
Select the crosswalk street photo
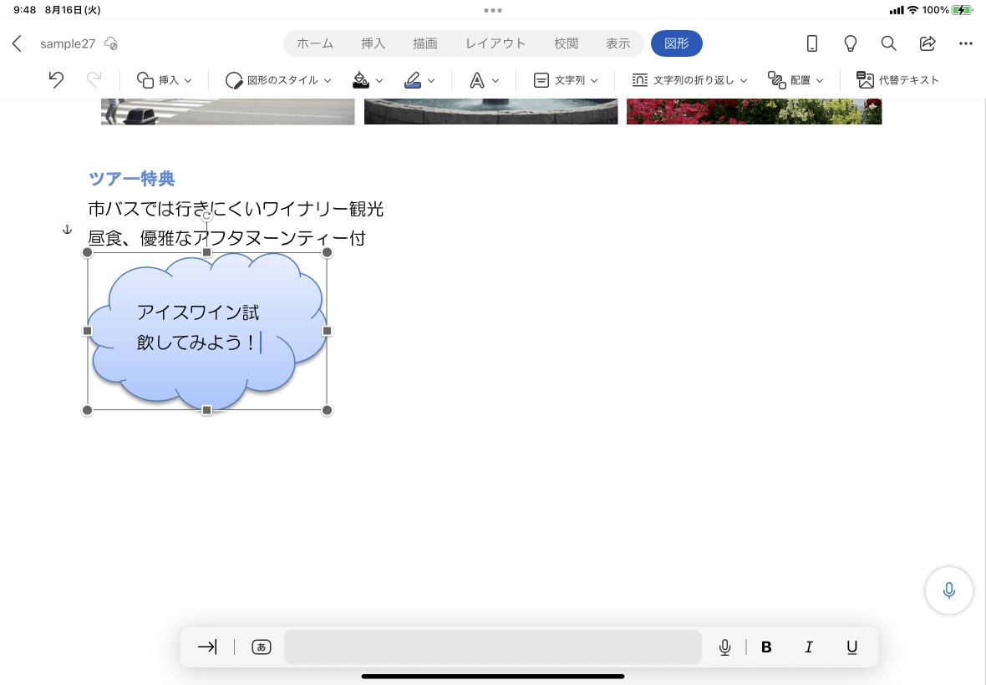tap(227, 111)
